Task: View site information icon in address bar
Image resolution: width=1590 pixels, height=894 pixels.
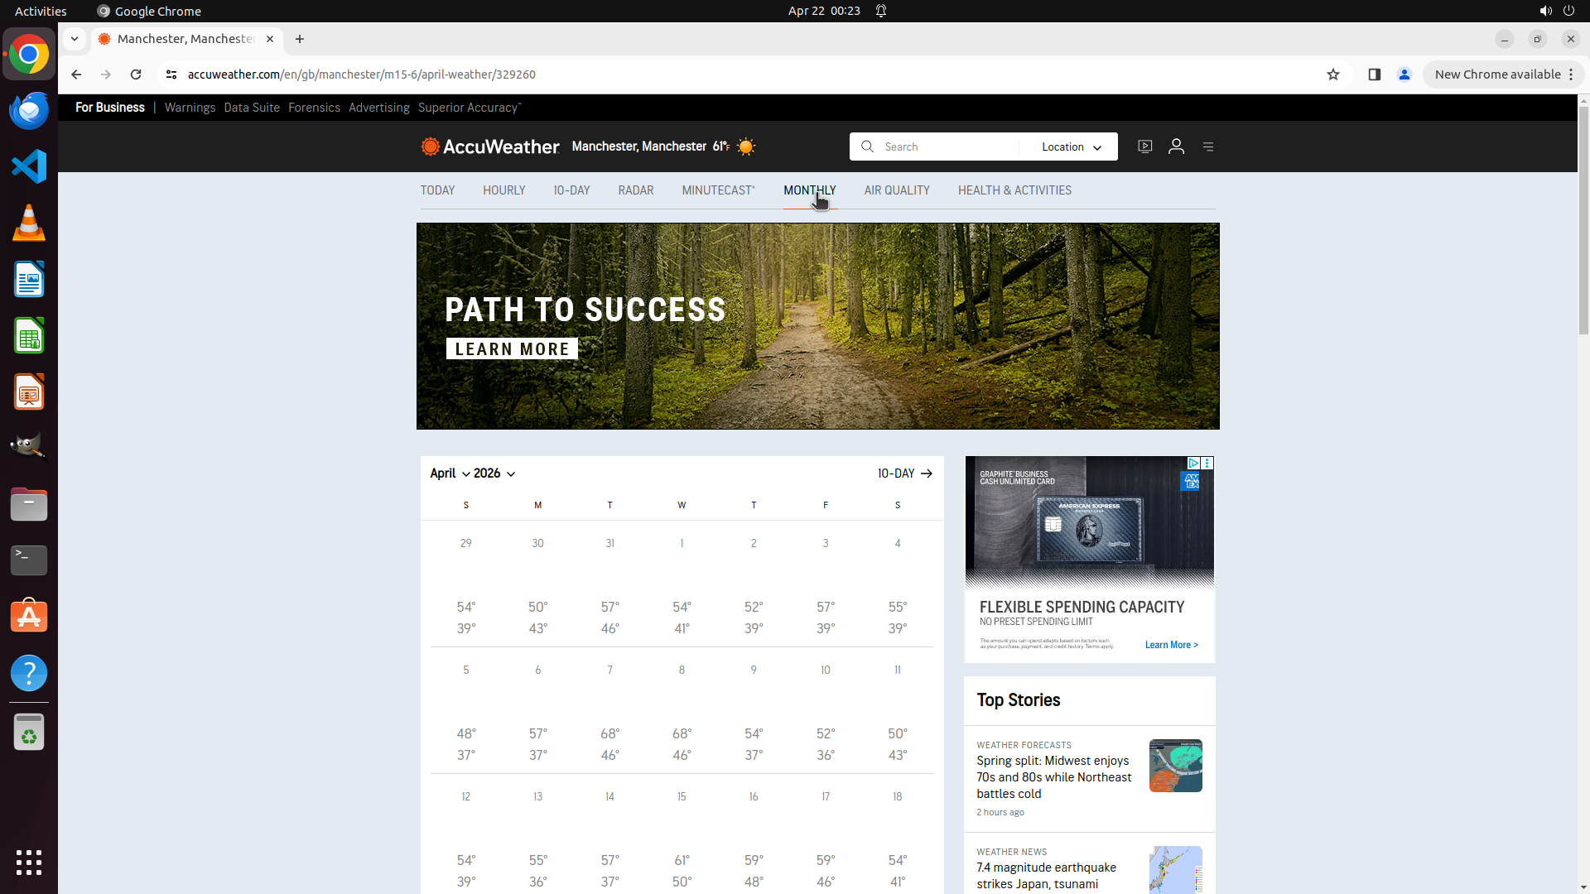Action: point(171,74)
